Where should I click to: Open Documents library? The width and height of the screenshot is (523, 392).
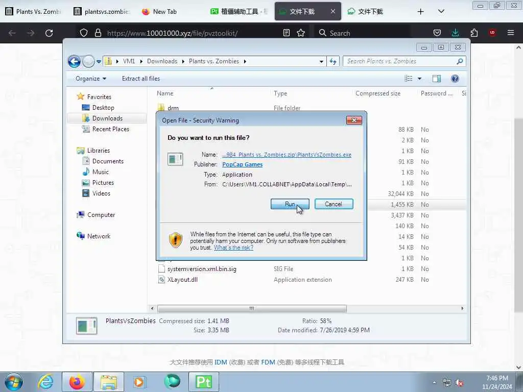tap(108, 161)
